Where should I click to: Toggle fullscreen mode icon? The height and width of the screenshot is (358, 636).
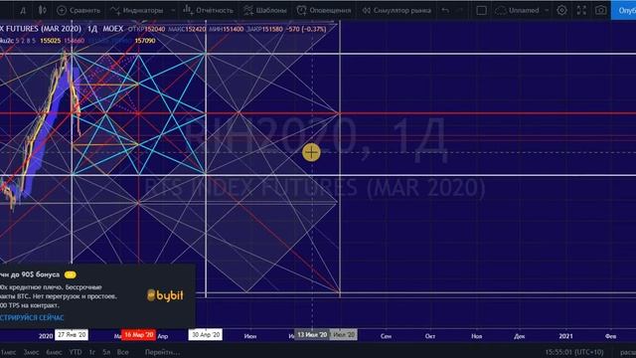point(581,11)
